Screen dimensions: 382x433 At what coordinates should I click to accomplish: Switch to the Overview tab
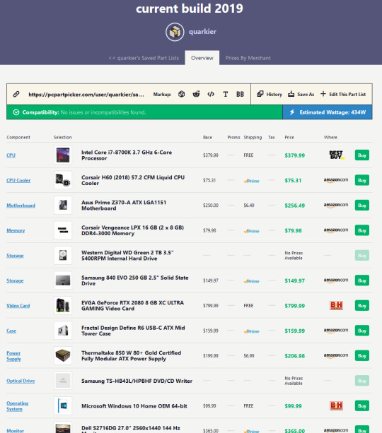tap(202, 58)
